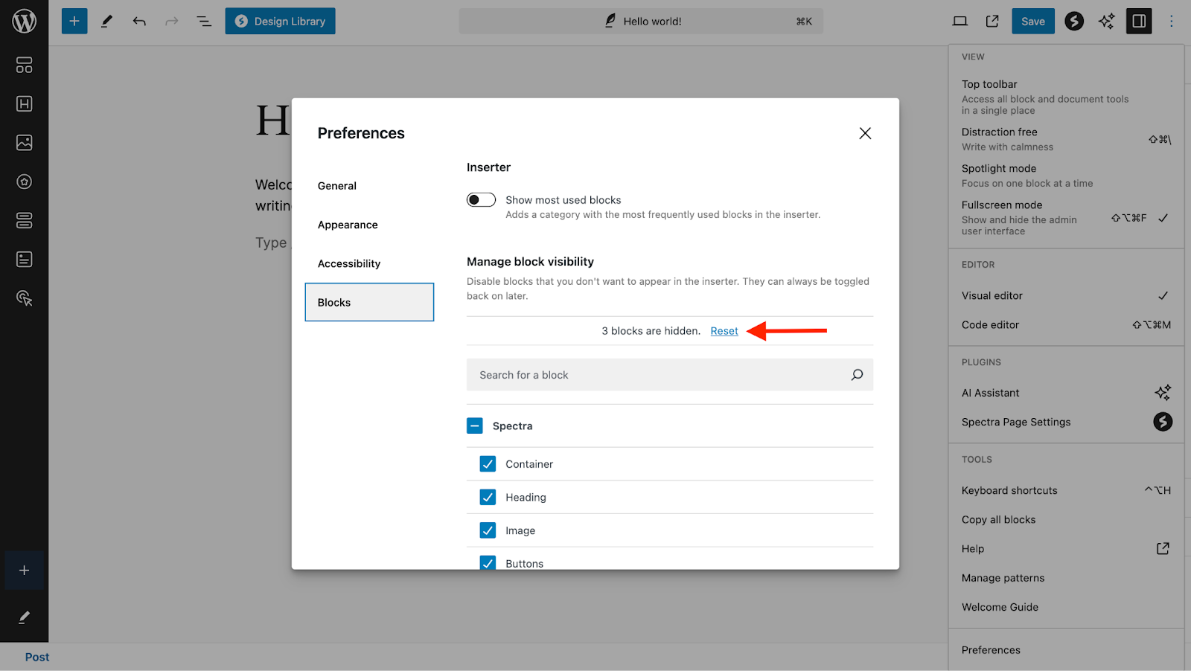The height and width of the screenshot is (671, 1191).
Task: Click the blocks grid icon in left sidebar
Action: pos(24,65)
